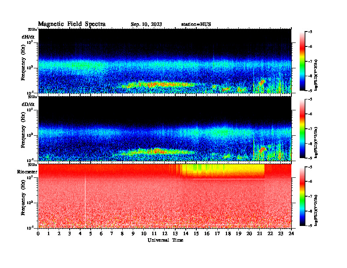
Task: Click hour tick "15" on the time axis
Action: pos(196,234)
